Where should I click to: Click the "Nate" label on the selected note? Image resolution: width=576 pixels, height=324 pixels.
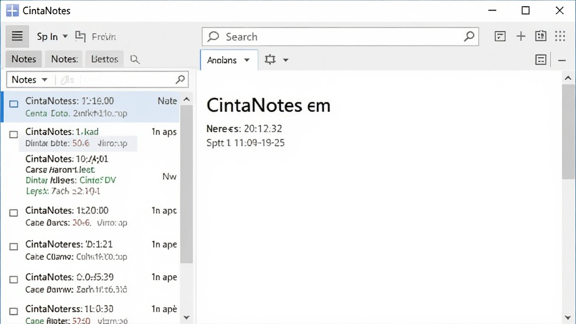click(167, 101)
